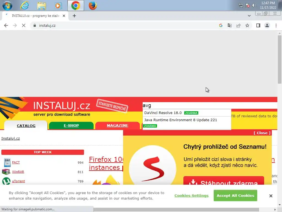Click the Instaluj.cz breadcrumb link
Image resolution: width=282 pixels, height=212 pixels.
[x=11, y=139]
